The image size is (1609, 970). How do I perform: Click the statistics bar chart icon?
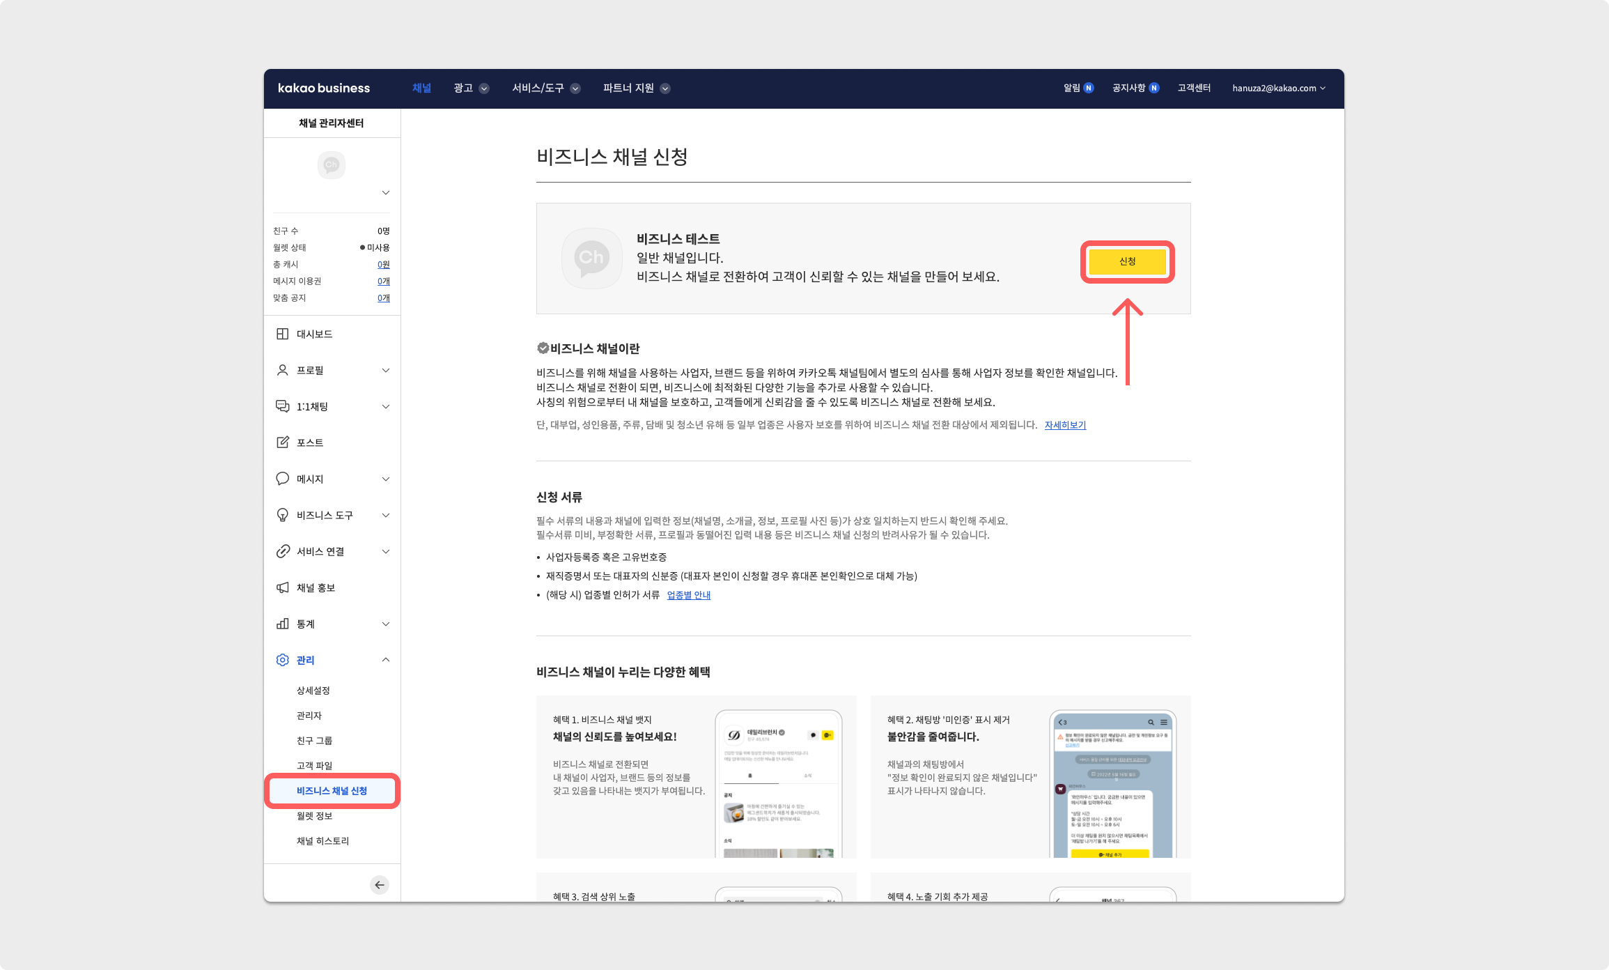click(282, 624)
